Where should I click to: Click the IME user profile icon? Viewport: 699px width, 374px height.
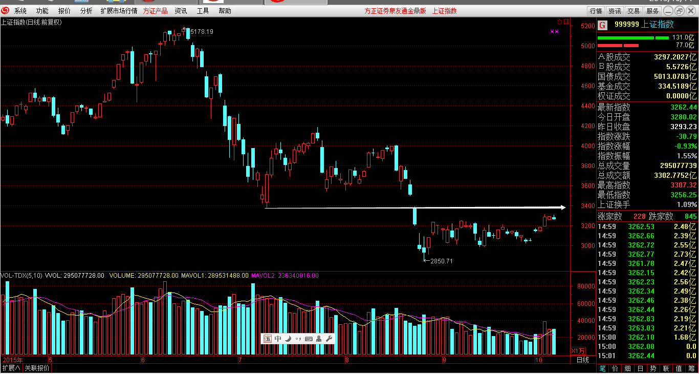pos(319,339)
